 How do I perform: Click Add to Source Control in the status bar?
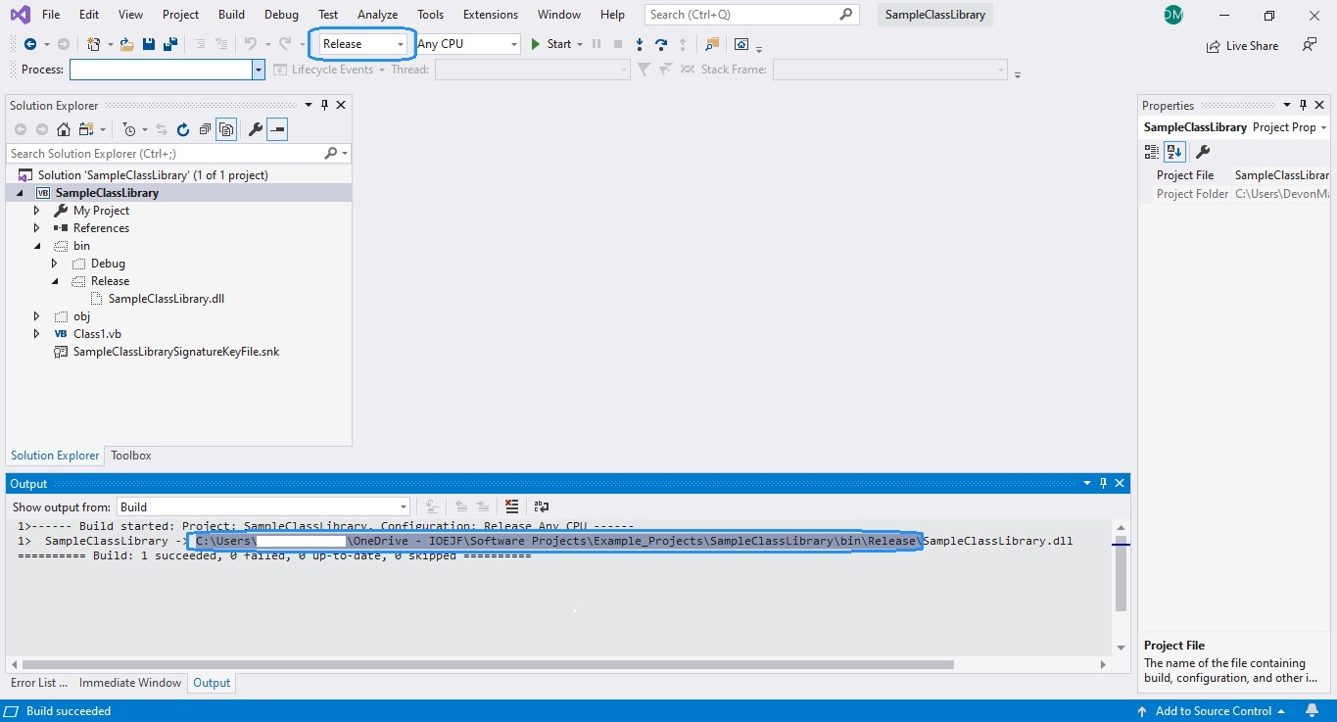click(x=1216, y=710)
